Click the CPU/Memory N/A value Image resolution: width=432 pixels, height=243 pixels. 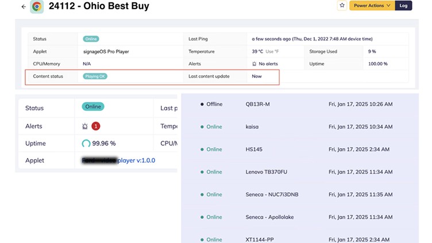tap(87, 64)
